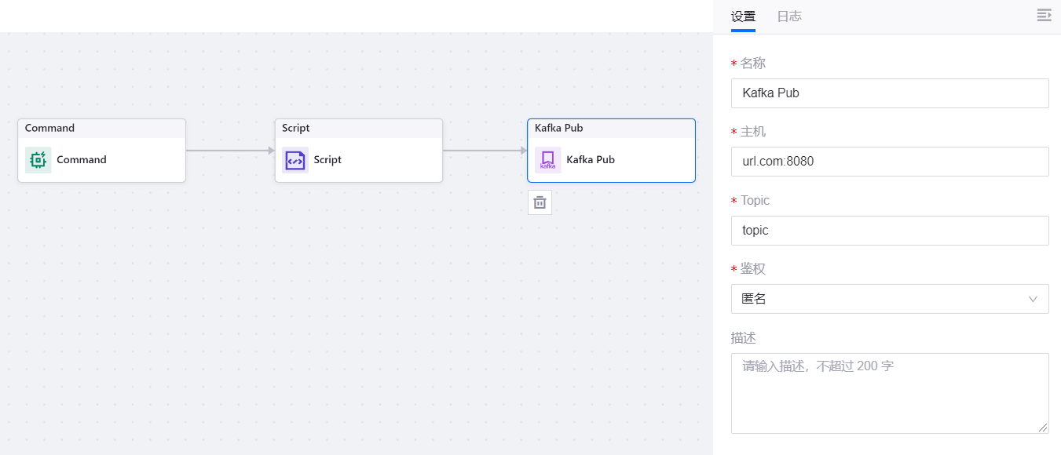Click the description textarea resize handle
Screen dimensions: 1061x455
tap(1044, 428)
